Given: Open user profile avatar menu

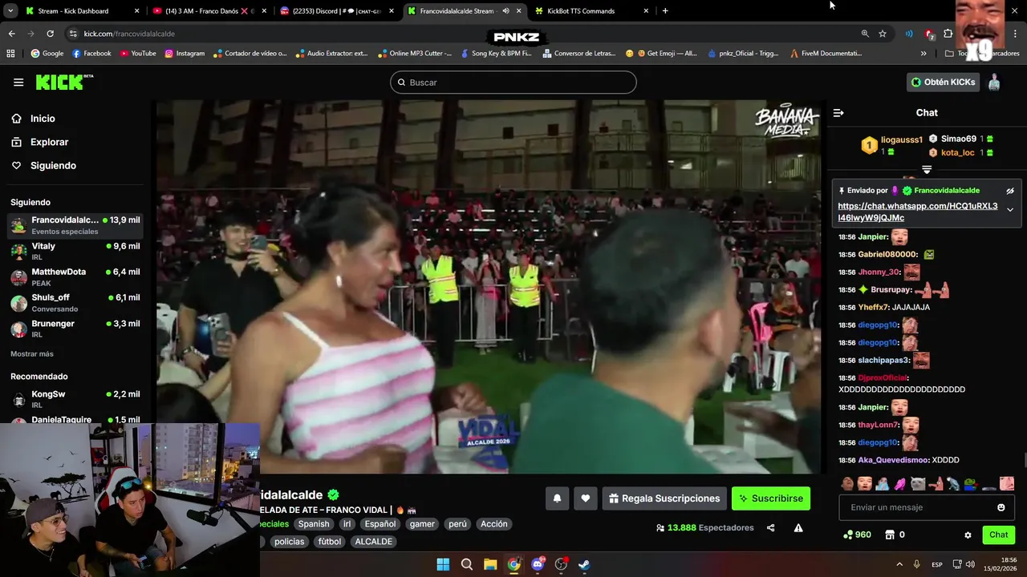Looking at the screenshot, I should click(x=994, y=82).
